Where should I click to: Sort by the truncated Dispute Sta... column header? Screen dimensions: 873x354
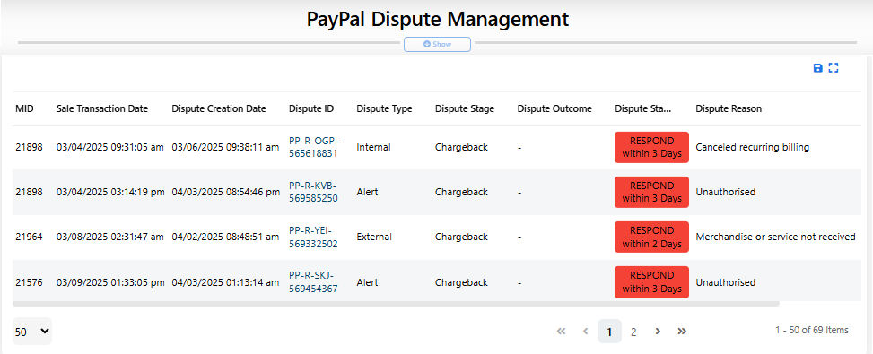click(x=643, y=108)
